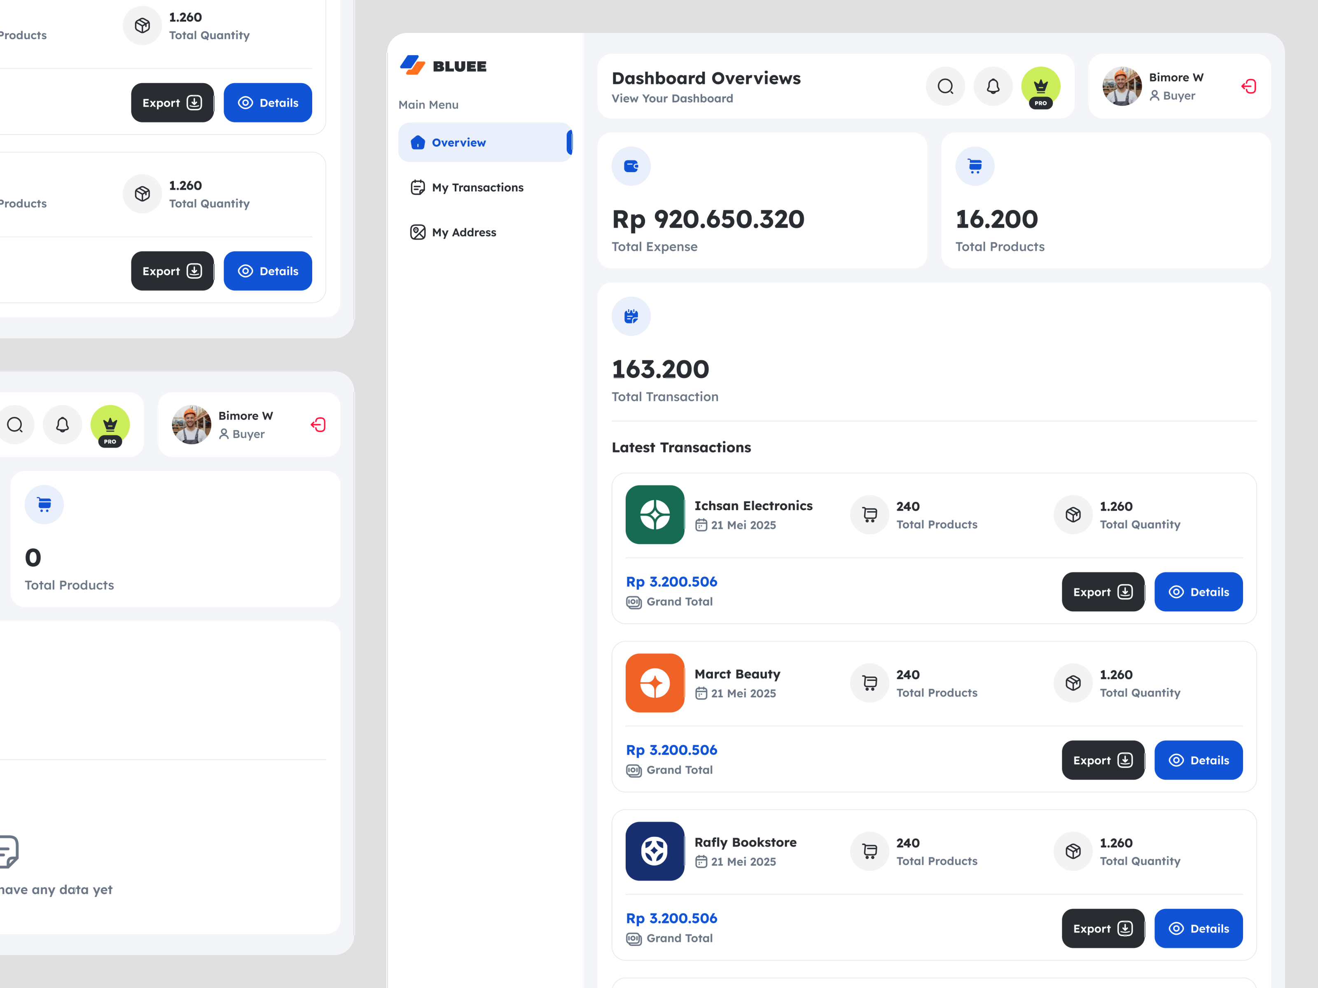The height and width of the screenshot is (988, 1318).
Task: Click the cart icon above 16.200 Total Products
Action: click(x=975, y=166)
